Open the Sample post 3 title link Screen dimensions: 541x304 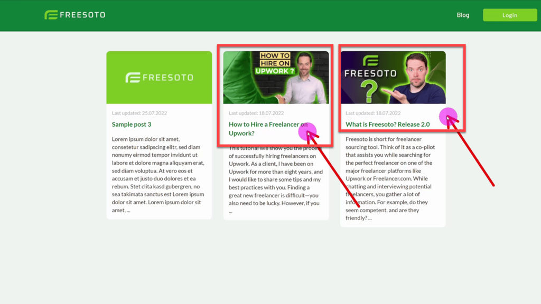coord(132,124)
